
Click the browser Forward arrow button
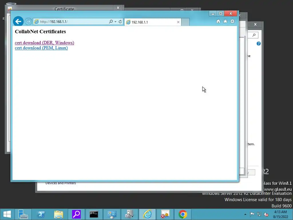28,21
